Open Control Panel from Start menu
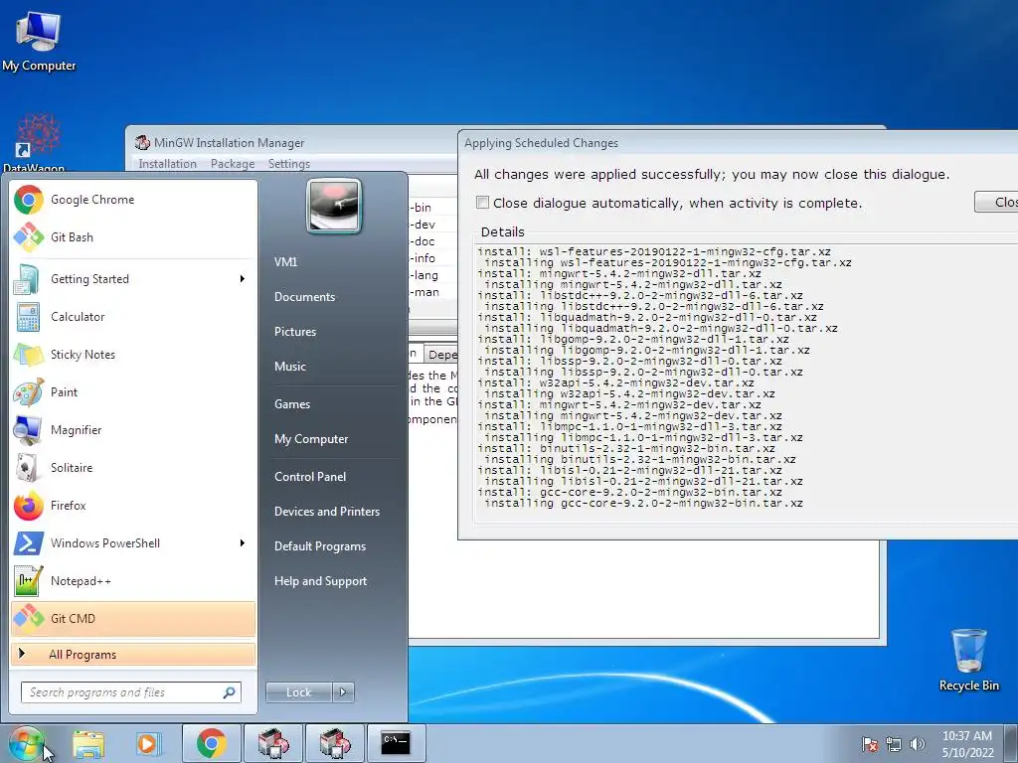Image resolution: width=1018 pixels, height=763 pixels. click(310, 477)
